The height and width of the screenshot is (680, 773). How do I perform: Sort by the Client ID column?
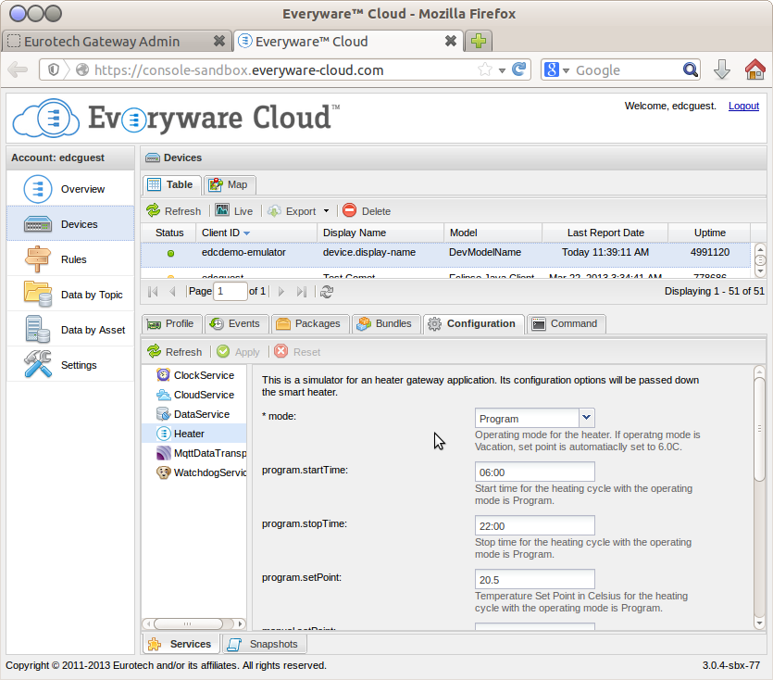(256, 233)
